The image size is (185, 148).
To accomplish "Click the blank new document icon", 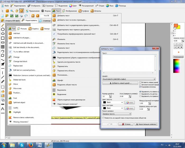I will coord(2,16).
